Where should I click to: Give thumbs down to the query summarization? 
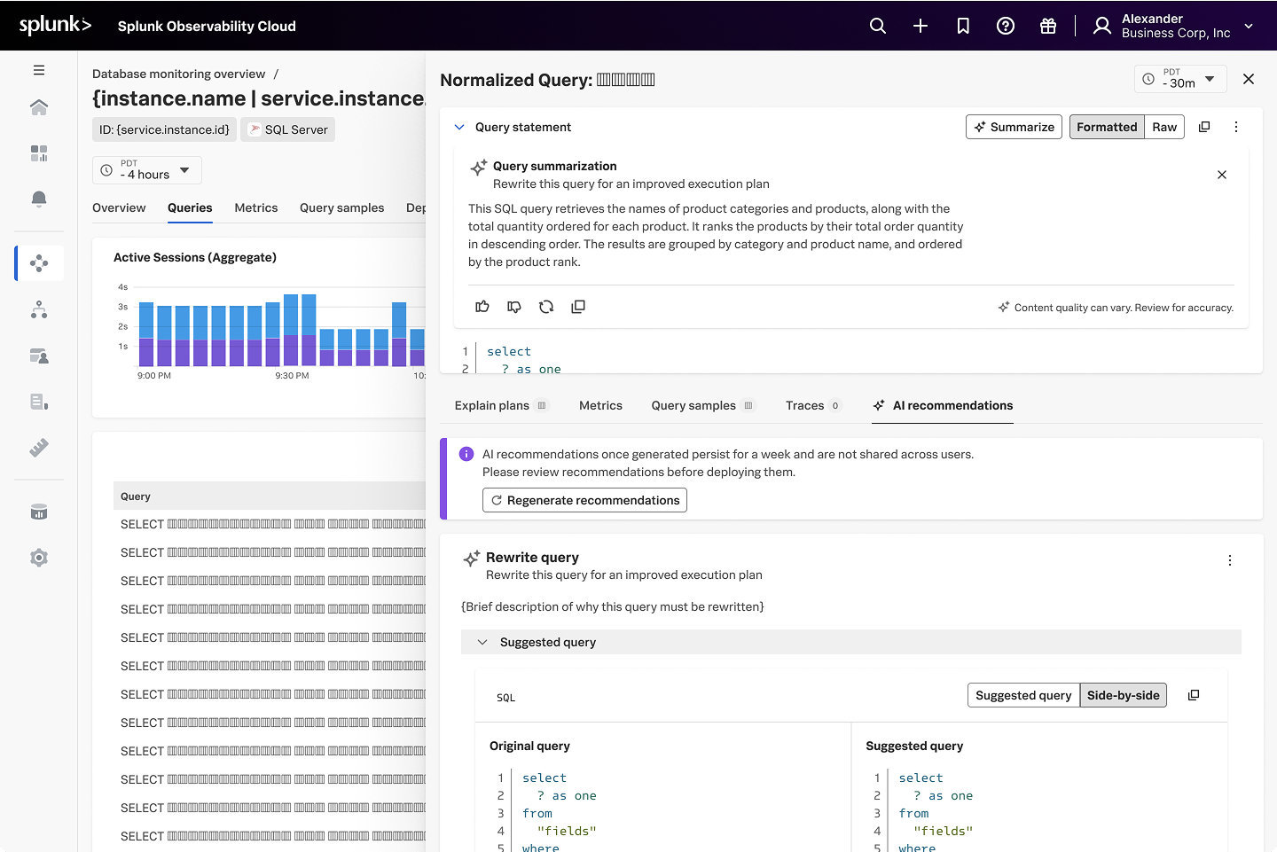click(x=514, y=306)
